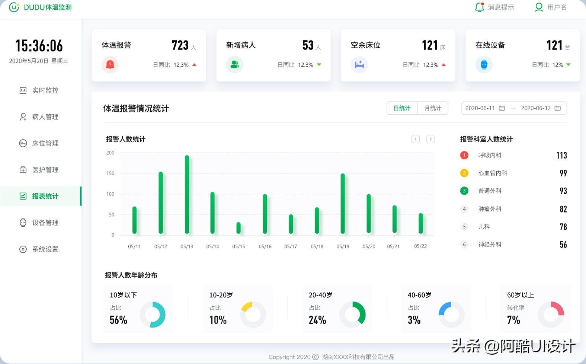Click the 医护管理 sidebar icon
This screenshot has width=586, height=364.
[x=23, y=170]
